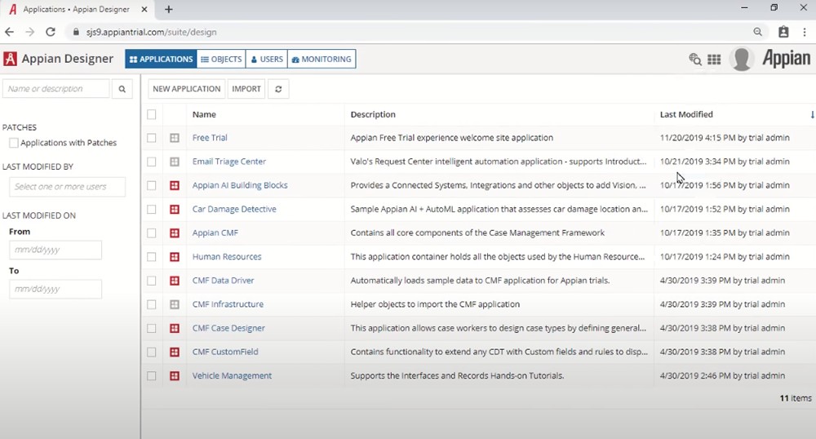Click the Email Triage Center row icon
The image size is (816, 439).
[x=175, y=162]
